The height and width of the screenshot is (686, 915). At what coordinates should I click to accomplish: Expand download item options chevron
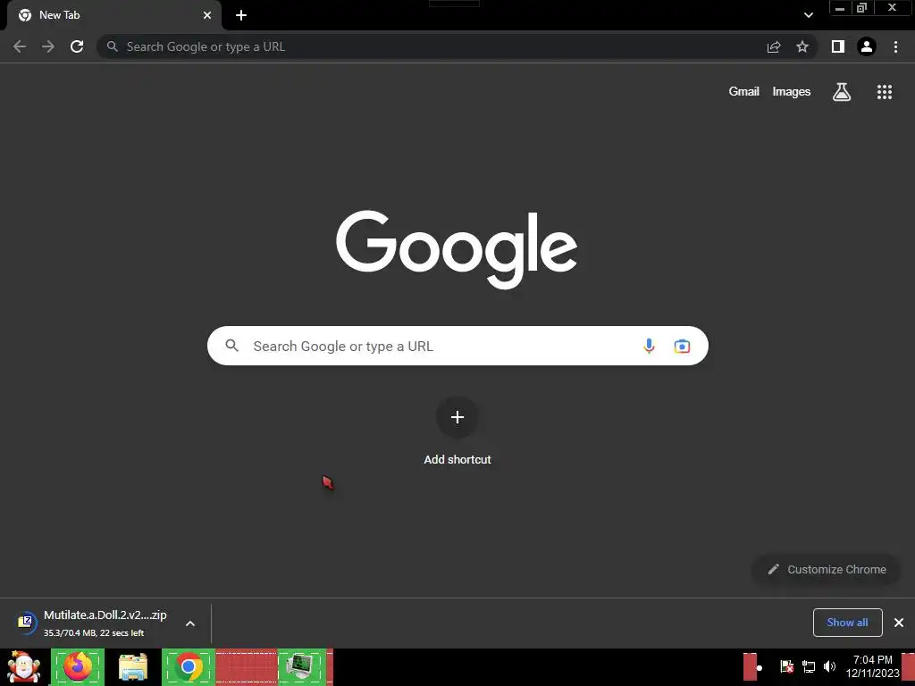click(x=190, y=623)
